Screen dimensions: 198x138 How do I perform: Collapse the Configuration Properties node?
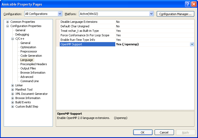point(8,26)
